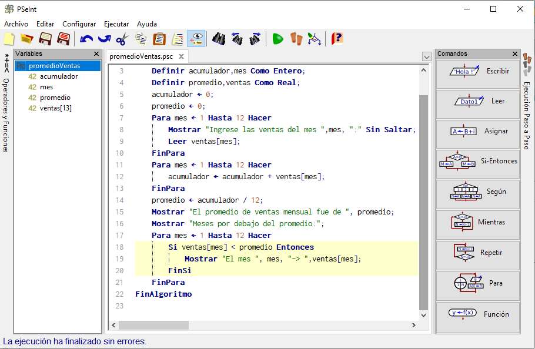Open search with the binoculars icon
This screenshot has width=535, height=349.
(x=218, y=39)
